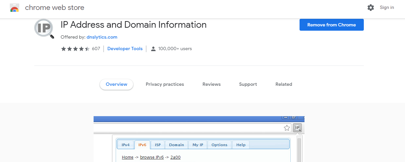Click the browse IPv6 breadcrumb link
Image resolution: width=405 pixels, height=162 pixels.
tap(152, 157)
